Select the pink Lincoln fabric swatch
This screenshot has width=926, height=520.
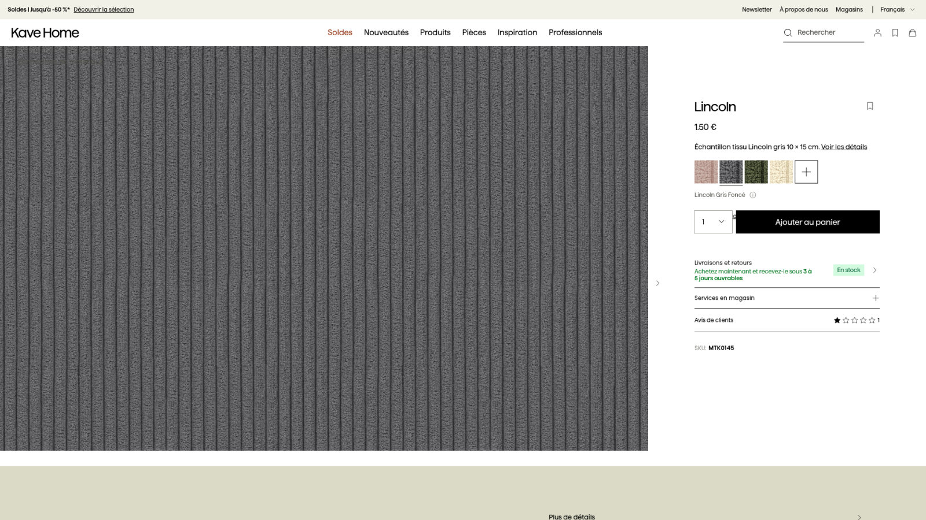tap(706, 172)
